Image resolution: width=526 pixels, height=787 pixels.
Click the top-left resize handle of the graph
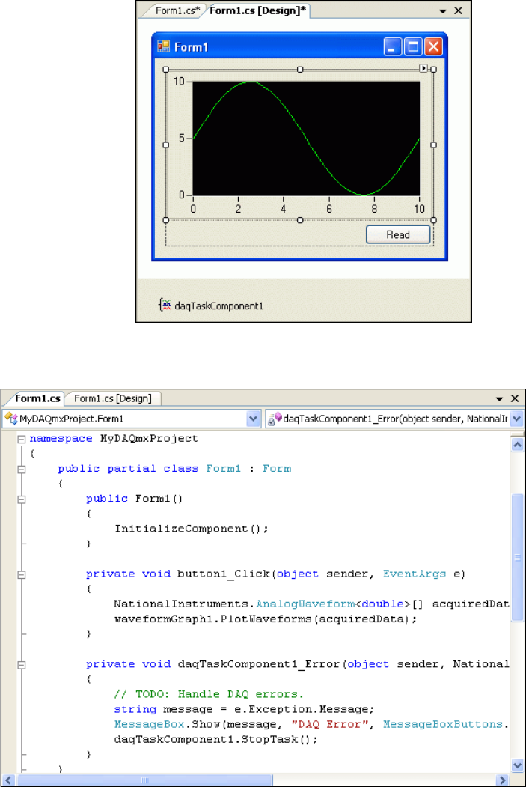pyautogui.click(x=166, y=70)
